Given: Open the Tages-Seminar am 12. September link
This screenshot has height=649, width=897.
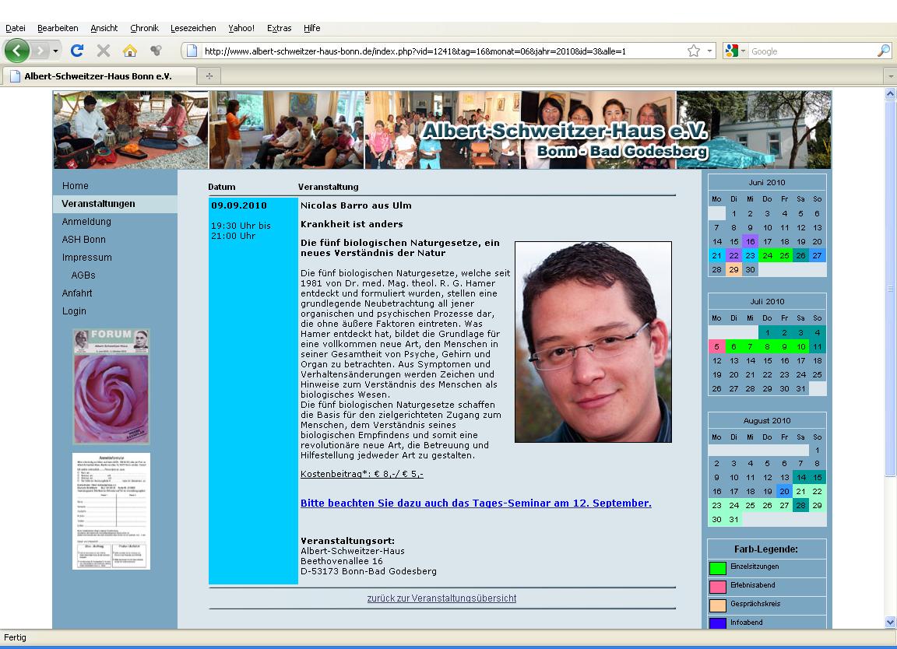Looking at the screenshot, I should [x=476, y=503].
